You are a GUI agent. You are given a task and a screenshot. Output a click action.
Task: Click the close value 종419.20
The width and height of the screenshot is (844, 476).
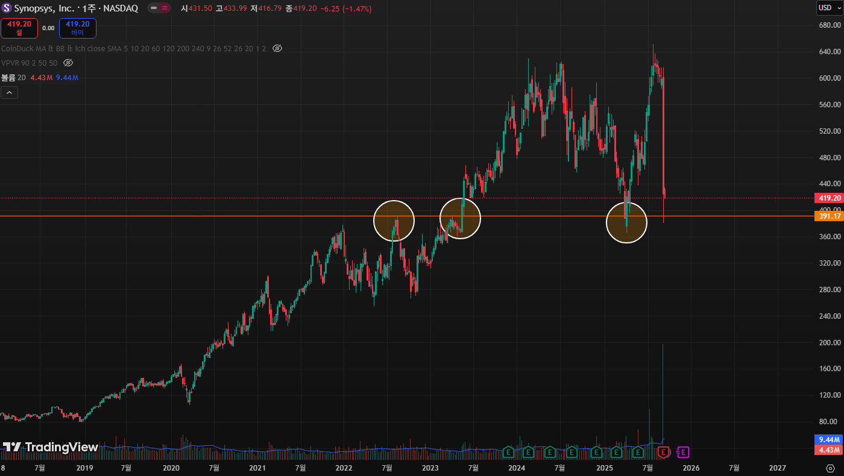pos(301,8)
